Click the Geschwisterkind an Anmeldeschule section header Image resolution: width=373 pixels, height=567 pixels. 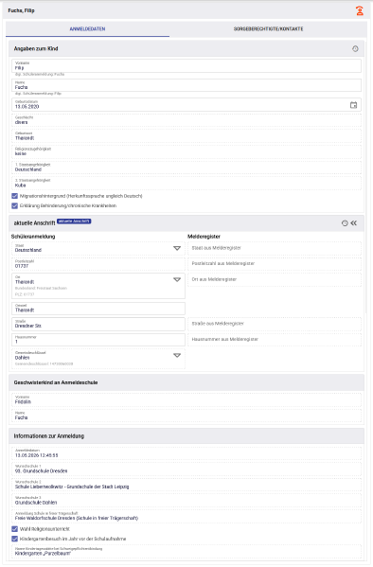[186, 382]
